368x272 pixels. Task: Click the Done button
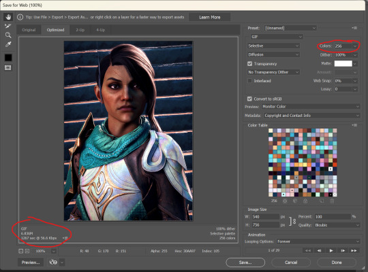[x=337, y=262]
